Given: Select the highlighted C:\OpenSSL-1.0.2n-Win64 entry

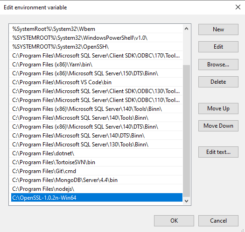Looking at the screenshot, I should (97, 197).
